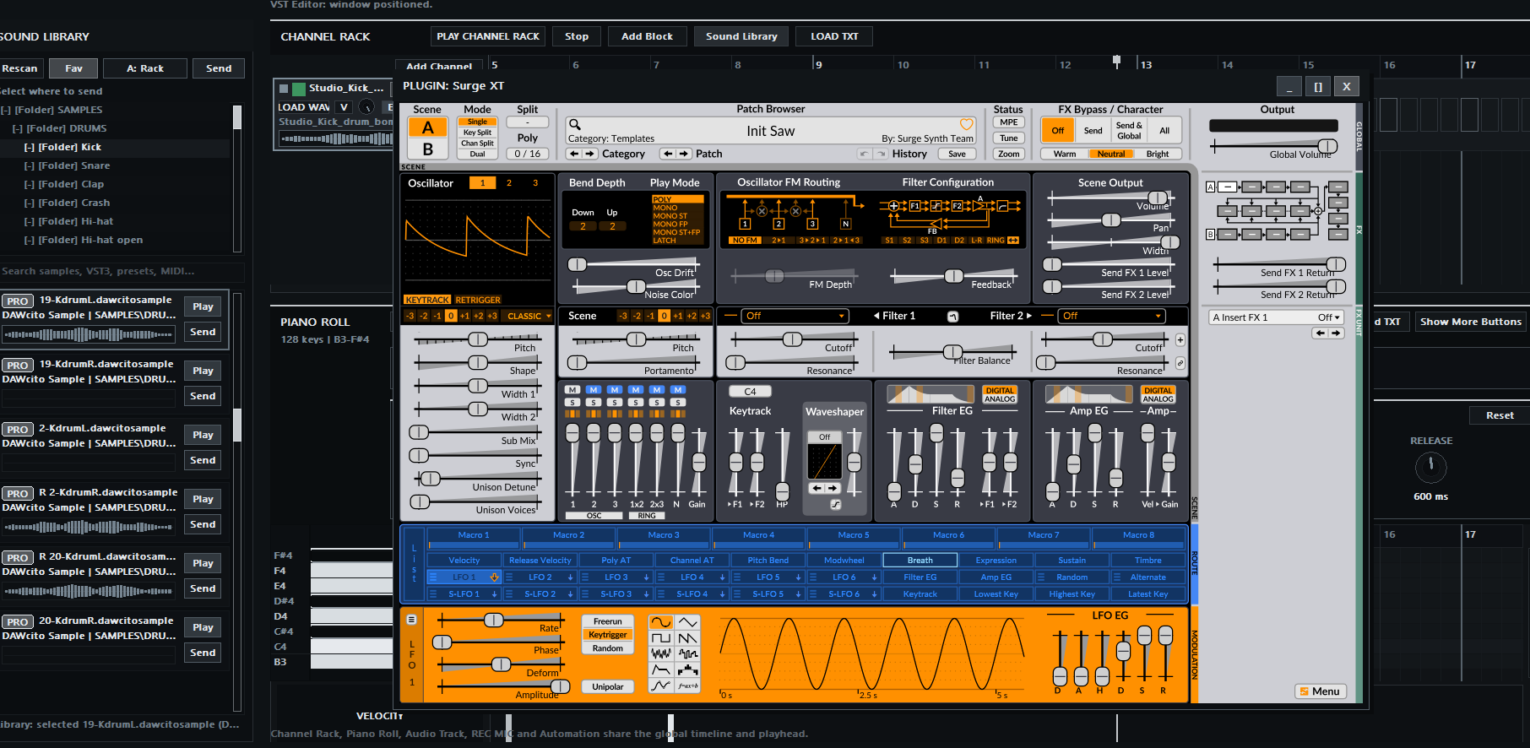
Task: Expand the Snare folder
Action: 30,165
